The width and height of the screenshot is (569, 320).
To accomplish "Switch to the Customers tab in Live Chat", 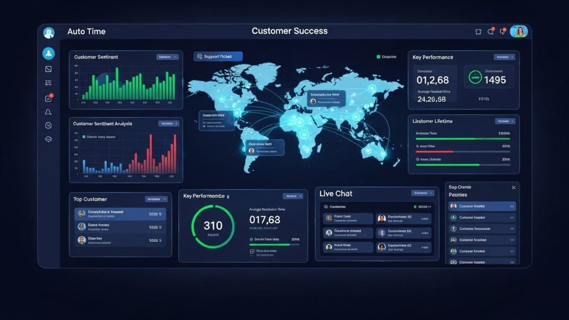I will click(334, 206).
